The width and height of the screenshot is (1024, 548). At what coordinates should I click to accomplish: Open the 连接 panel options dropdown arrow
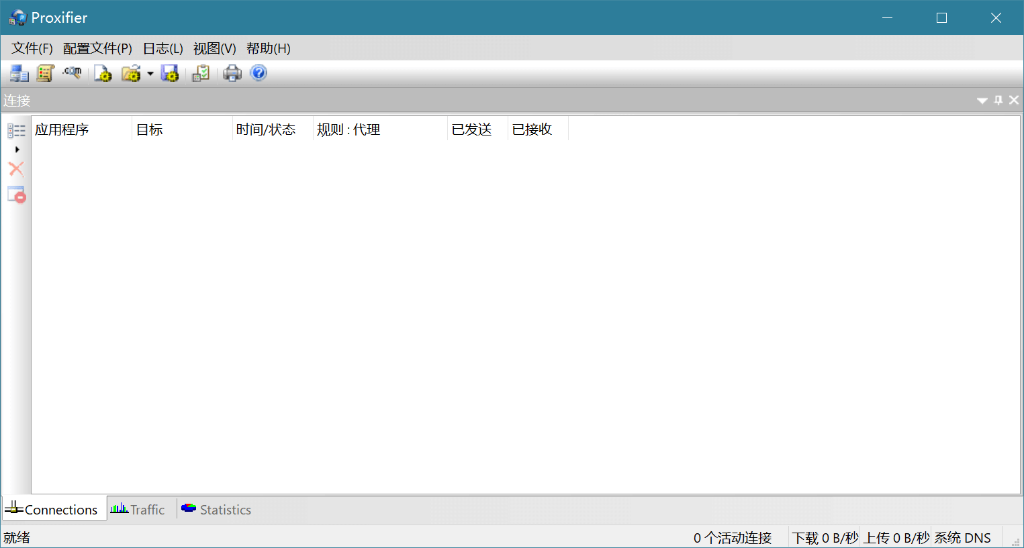(982, 101)
